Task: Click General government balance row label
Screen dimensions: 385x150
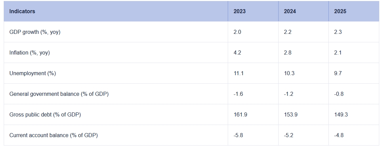Action: (x=59, y=94)
